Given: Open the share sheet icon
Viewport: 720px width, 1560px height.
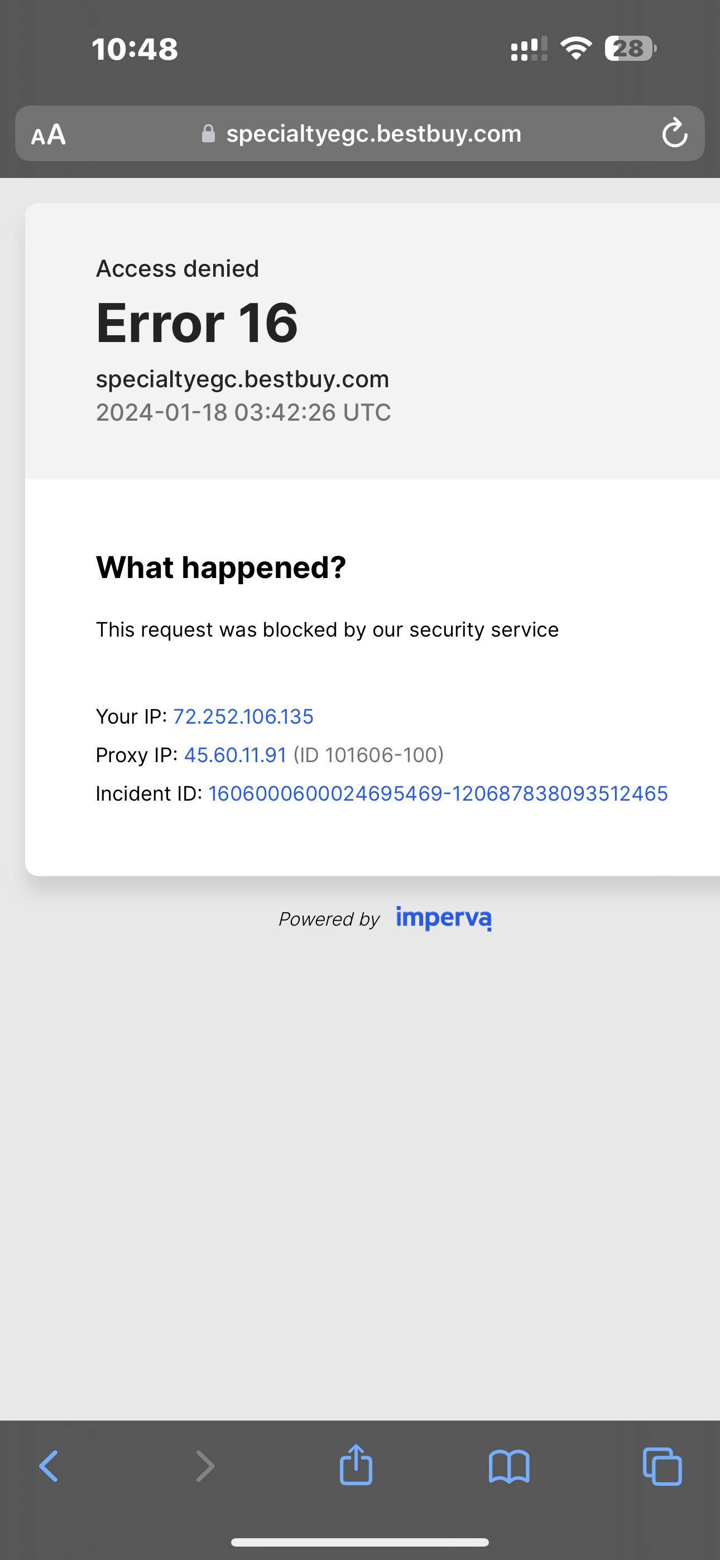Looking at the screenshot, I should click(356, 1465).
